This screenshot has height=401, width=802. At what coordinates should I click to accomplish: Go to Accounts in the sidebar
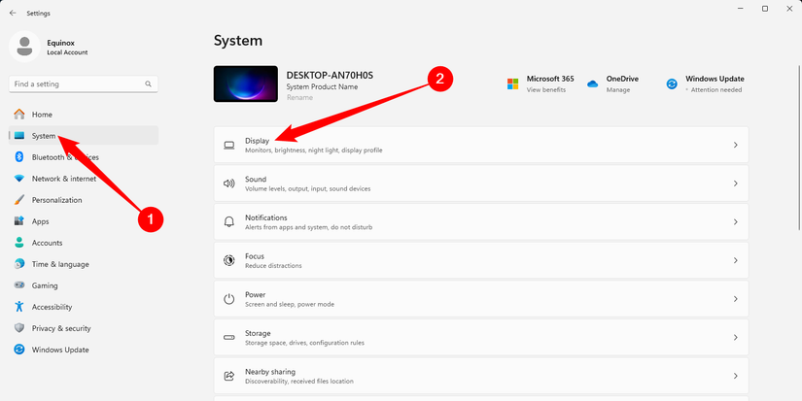click(47, 243)
